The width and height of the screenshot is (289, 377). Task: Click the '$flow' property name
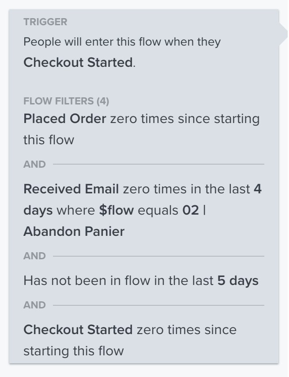click(x=116, y=210)
